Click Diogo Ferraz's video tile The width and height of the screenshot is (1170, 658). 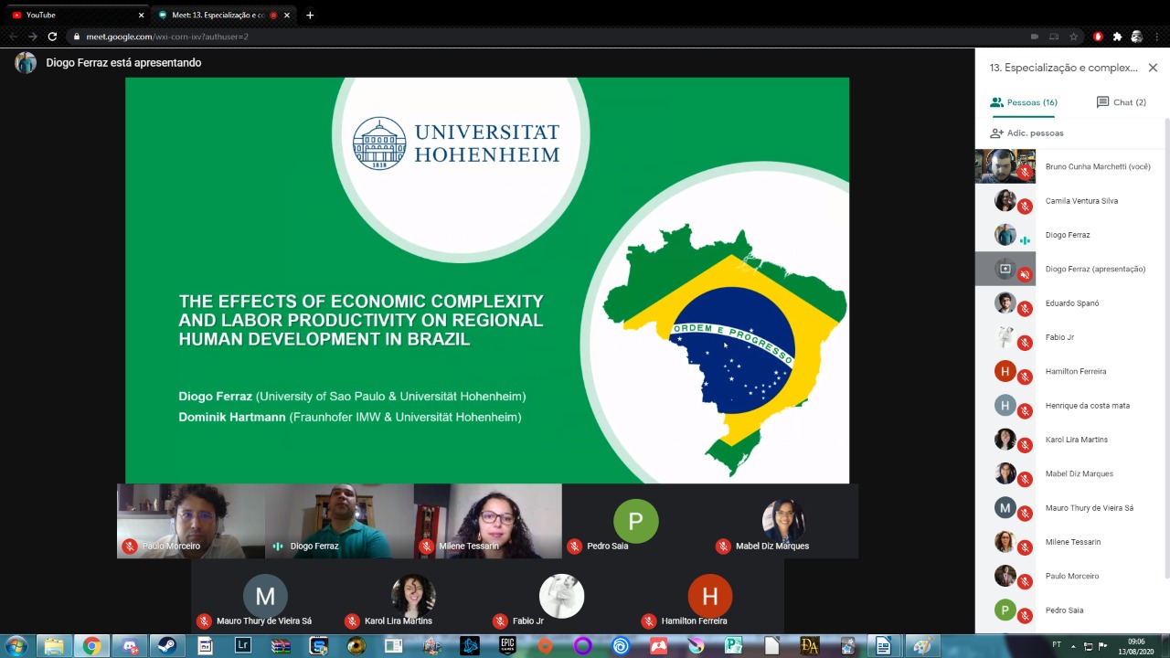(339, 521)
